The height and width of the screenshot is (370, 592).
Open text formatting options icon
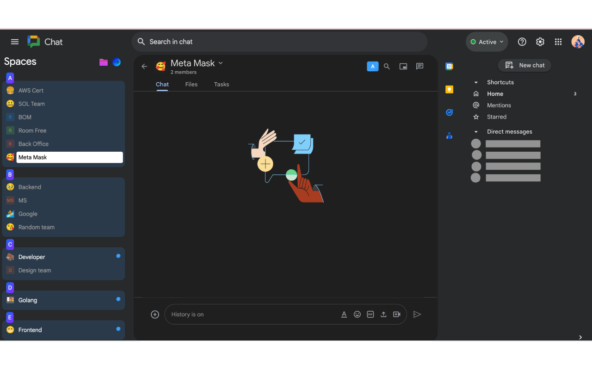[344, 314]
